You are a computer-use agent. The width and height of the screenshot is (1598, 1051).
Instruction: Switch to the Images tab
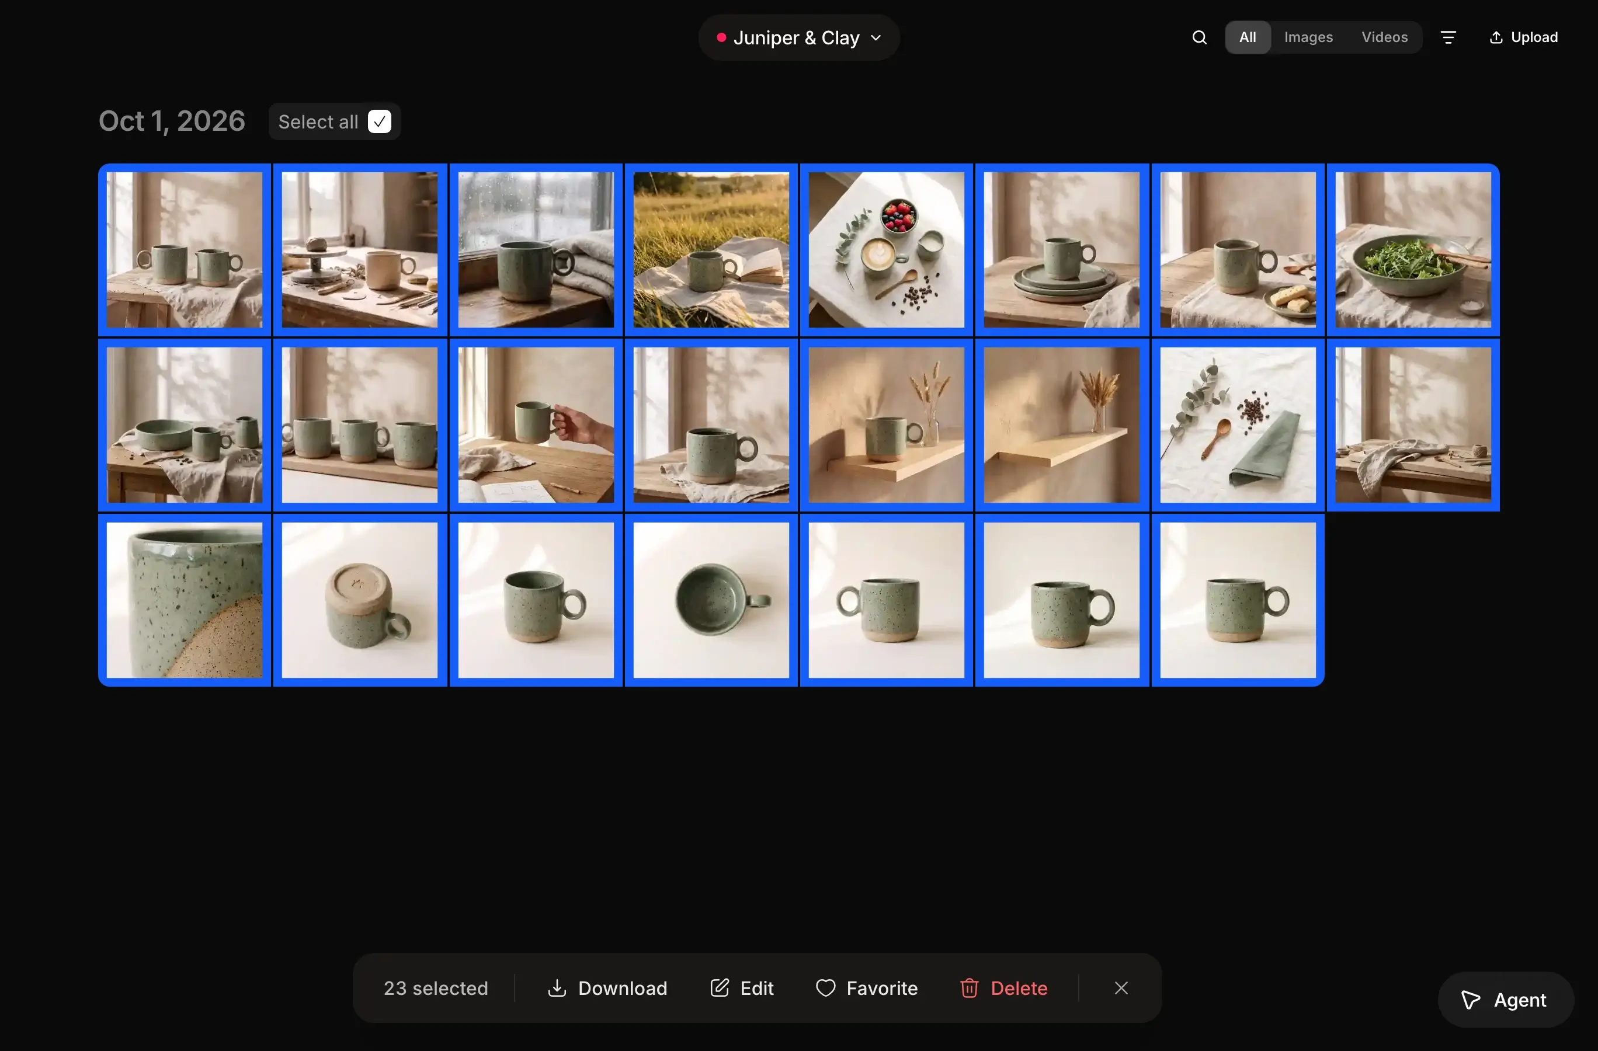1309,37
